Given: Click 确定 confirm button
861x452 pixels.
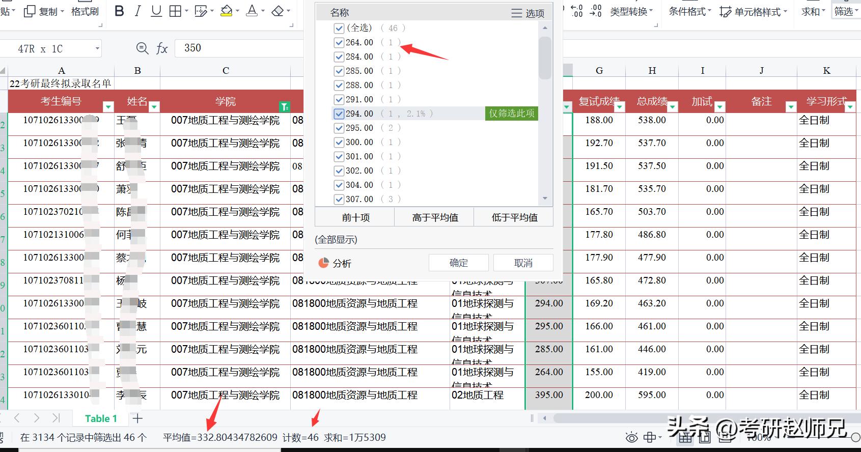Looking at the screenshot, I should [459, 263].
